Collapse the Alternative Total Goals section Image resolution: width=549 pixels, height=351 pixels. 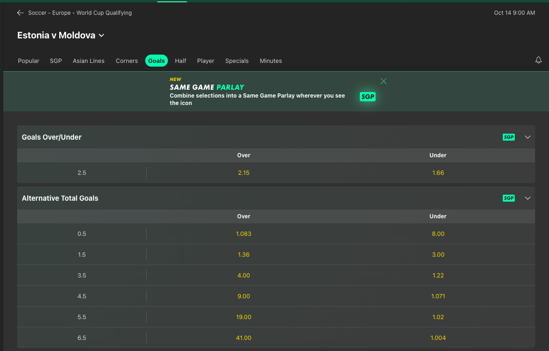pyautogui.click(x=528, y=198)
